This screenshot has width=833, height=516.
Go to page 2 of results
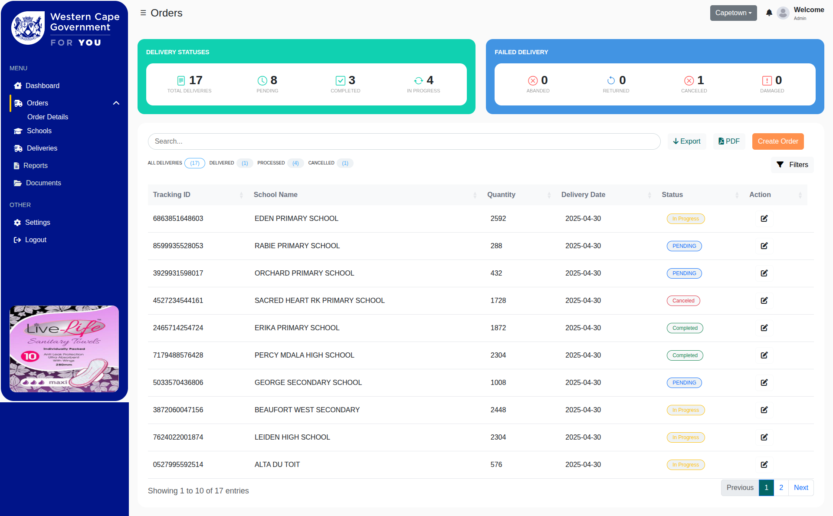tap(781, 487)
